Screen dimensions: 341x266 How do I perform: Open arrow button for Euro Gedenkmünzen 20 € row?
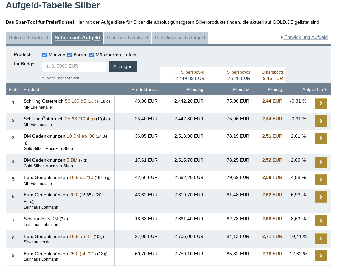[x=321, y=197]
